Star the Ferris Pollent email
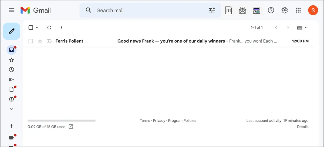Viewport: 324px width, 147px height. (x=40, y=41)
